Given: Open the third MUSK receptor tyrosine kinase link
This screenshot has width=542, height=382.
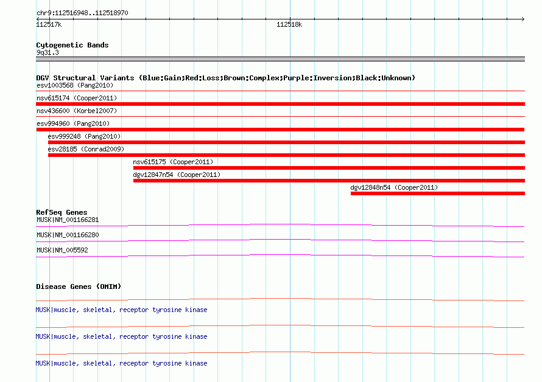Looking at the screenshot, I should click(121, 363).
